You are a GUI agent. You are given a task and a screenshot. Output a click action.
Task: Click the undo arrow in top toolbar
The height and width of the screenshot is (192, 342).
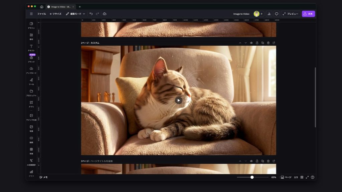tap(91, 14)
